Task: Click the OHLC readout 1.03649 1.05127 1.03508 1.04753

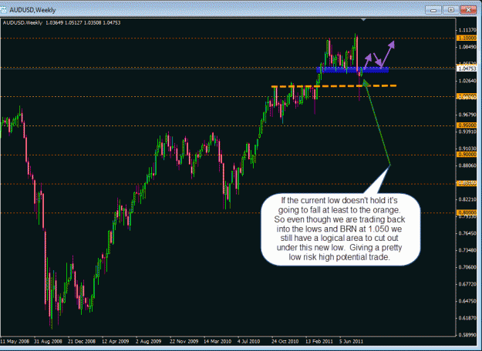Action: [83, 22]
